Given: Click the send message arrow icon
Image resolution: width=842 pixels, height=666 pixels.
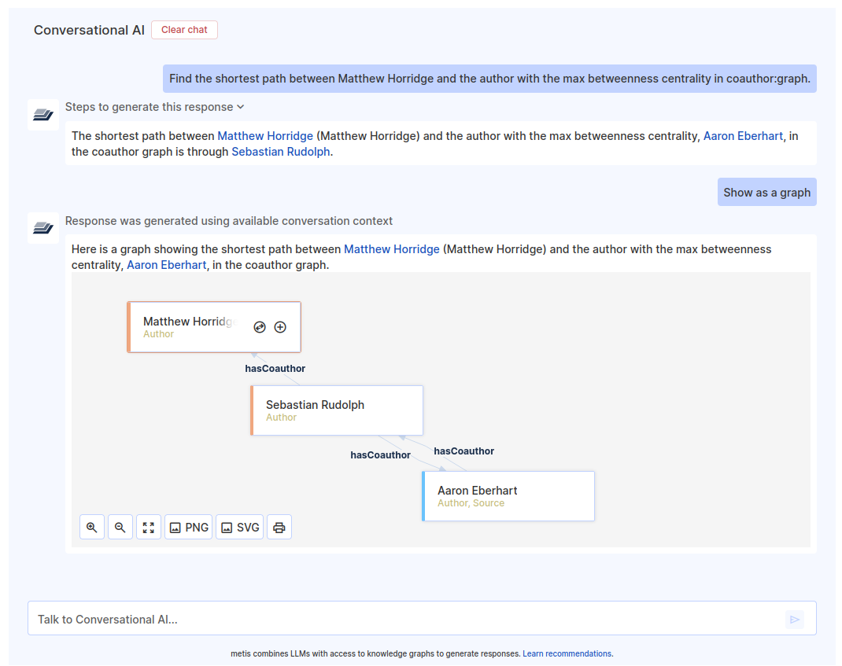Looking at the screenshot, I should 795,619.
